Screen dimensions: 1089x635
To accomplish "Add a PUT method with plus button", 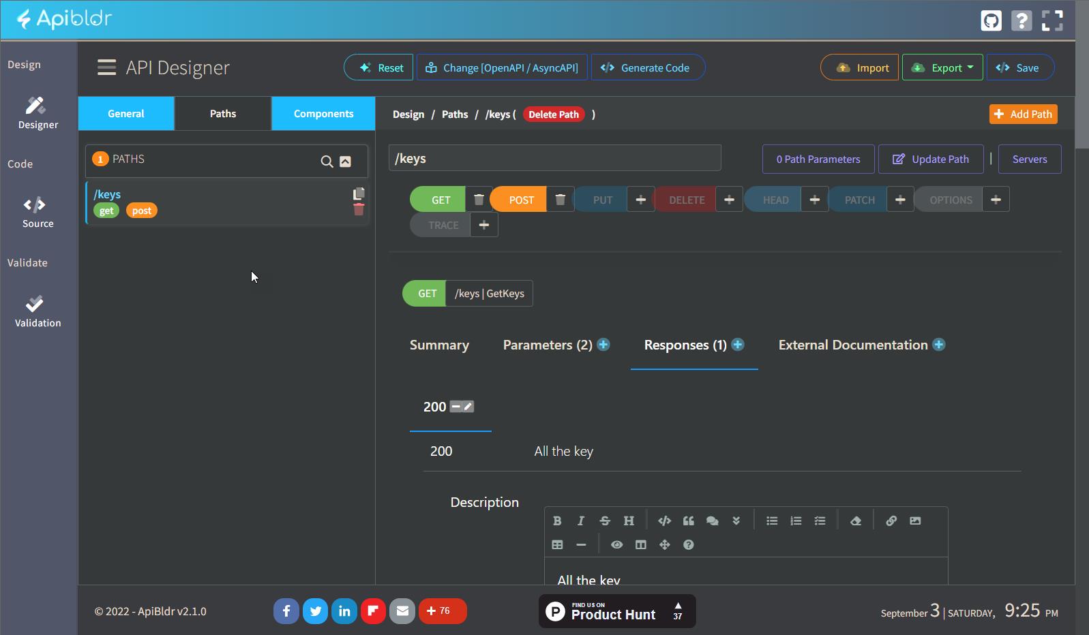I will pyautogui.click(x=640, y=200).
